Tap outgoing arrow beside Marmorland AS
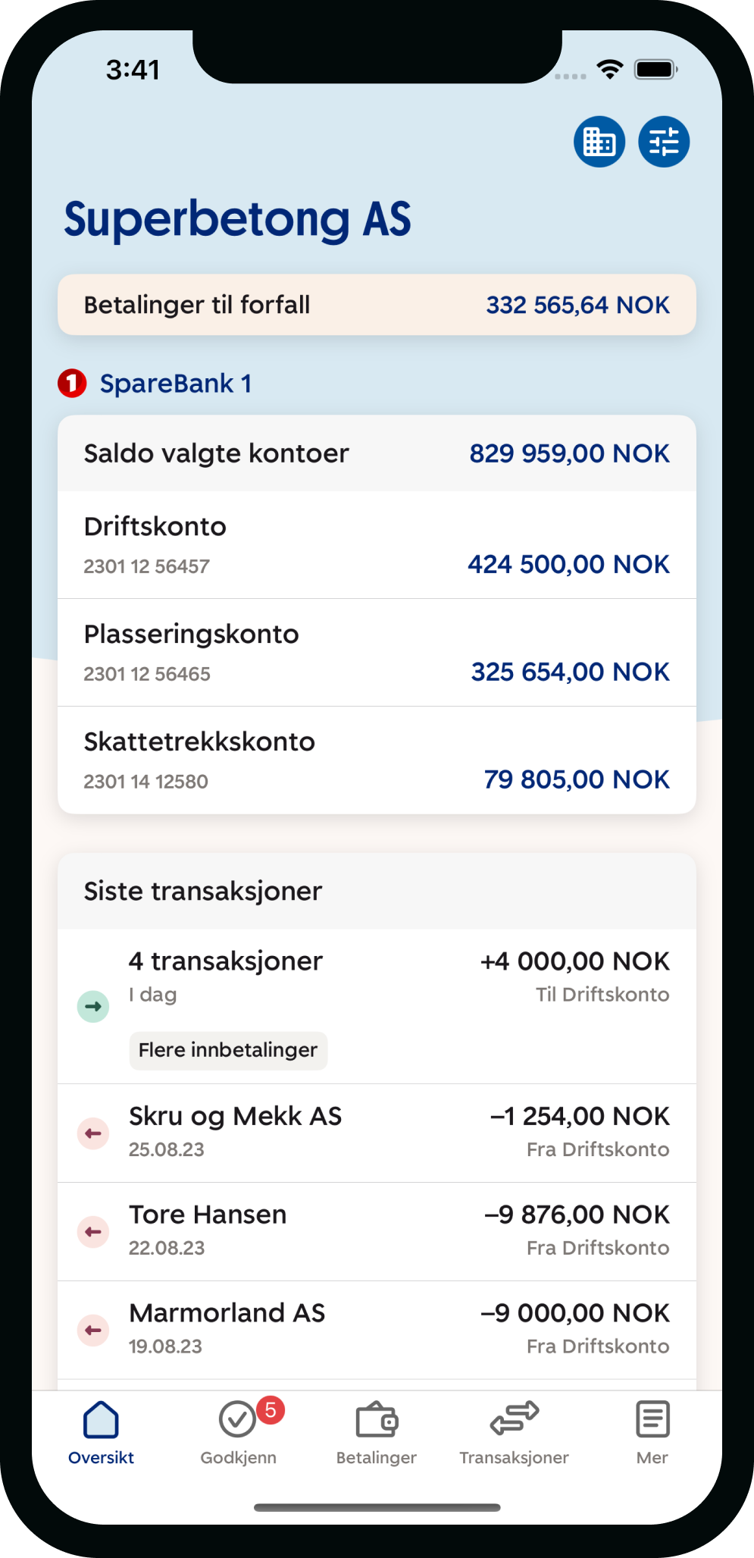 (93, 1331)
